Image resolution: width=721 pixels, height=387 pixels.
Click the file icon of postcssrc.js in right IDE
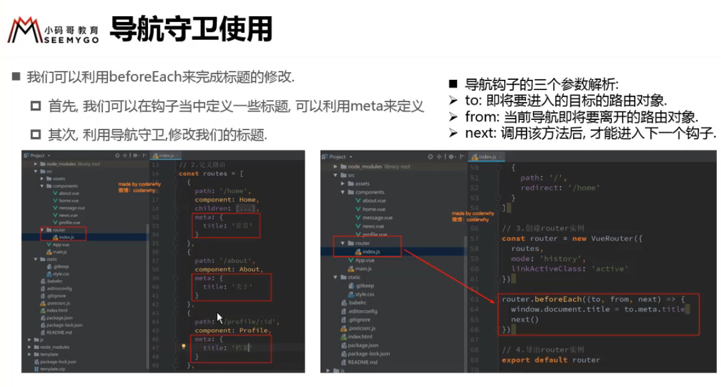point(344,328)
